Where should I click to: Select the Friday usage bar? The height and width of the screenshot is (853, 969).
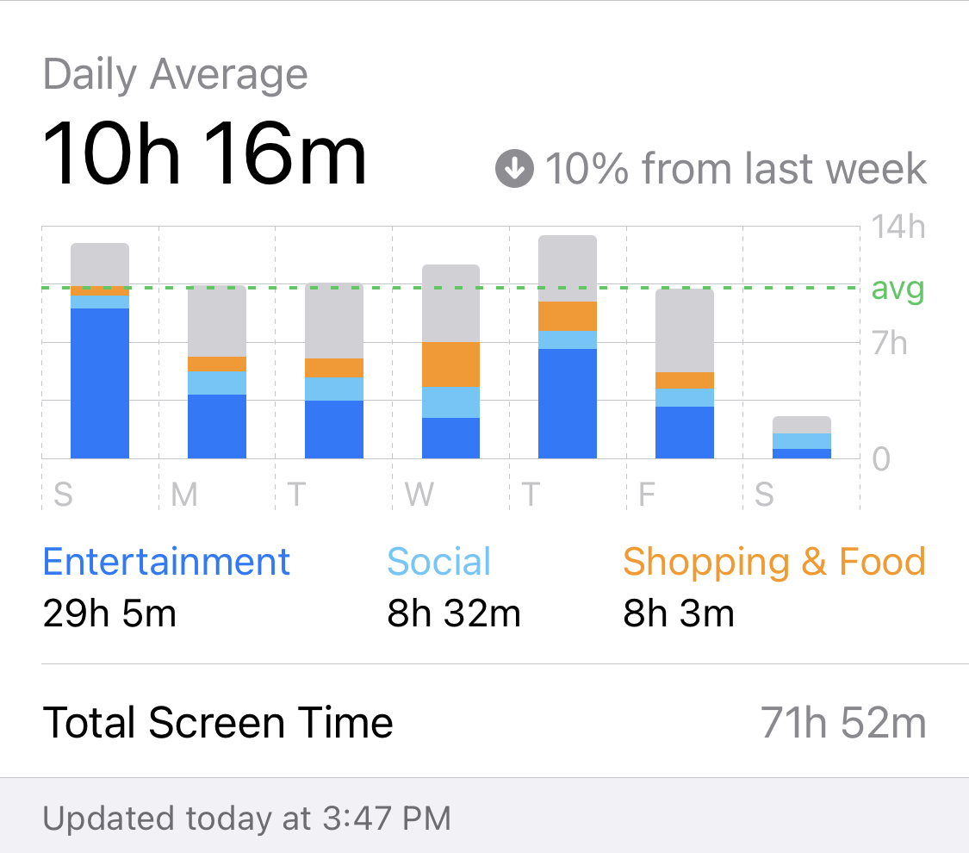(684, 374)
